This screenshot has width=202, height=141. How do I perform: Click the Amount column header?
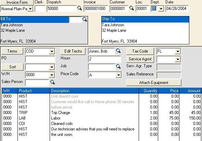point(190,91)
